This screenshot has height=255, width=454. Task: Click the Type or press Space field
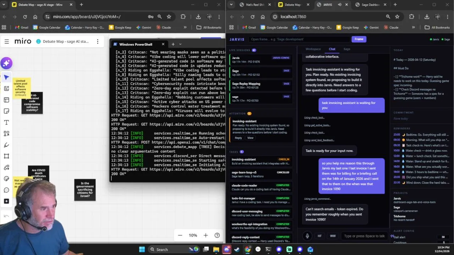pos(364,236)
